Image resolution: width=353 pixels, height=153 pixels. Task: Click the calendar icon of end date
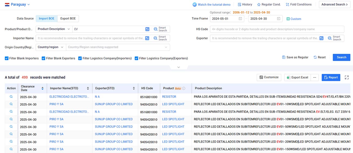279,19
